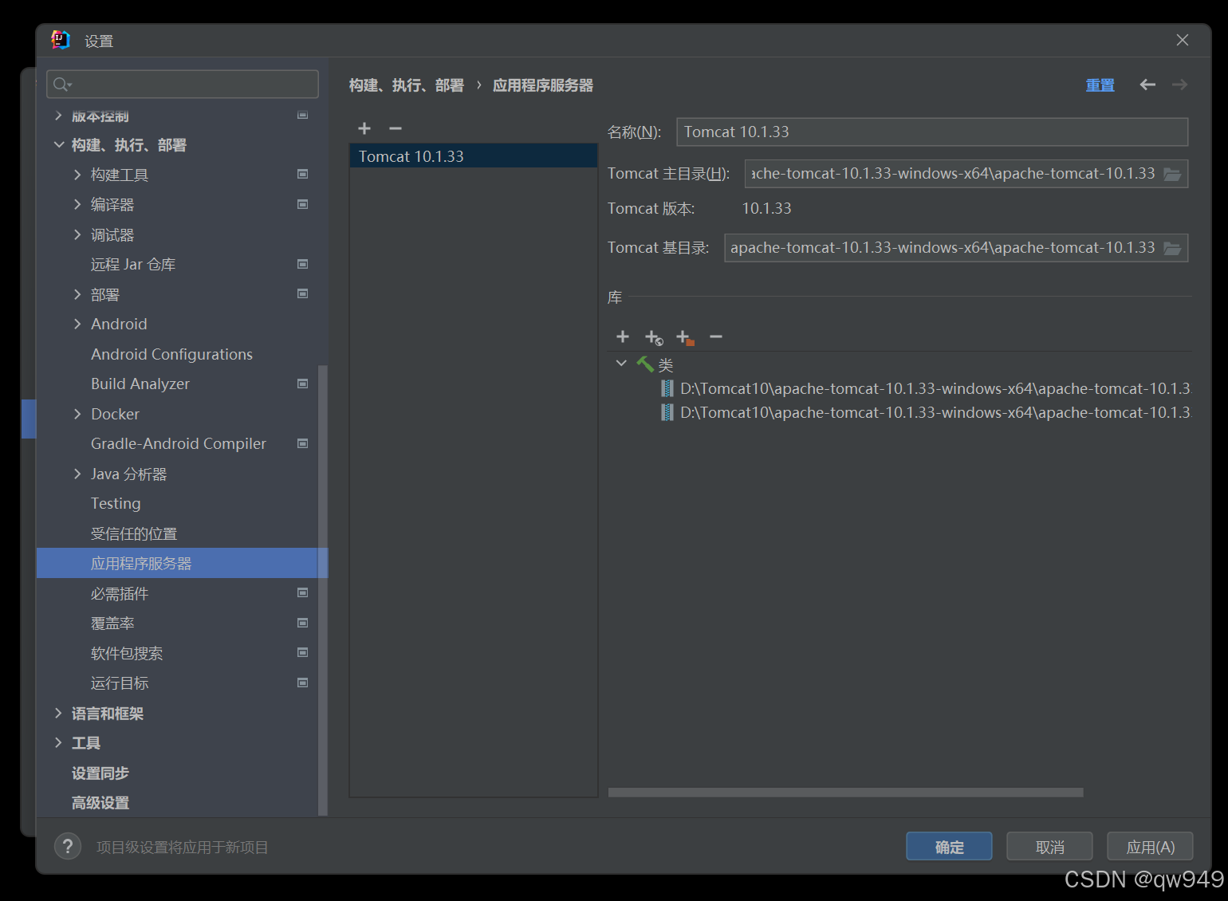This screenshot has width=1228, height=901.
Task: Click 确定 to confirm settings
Action: point(949,847)
